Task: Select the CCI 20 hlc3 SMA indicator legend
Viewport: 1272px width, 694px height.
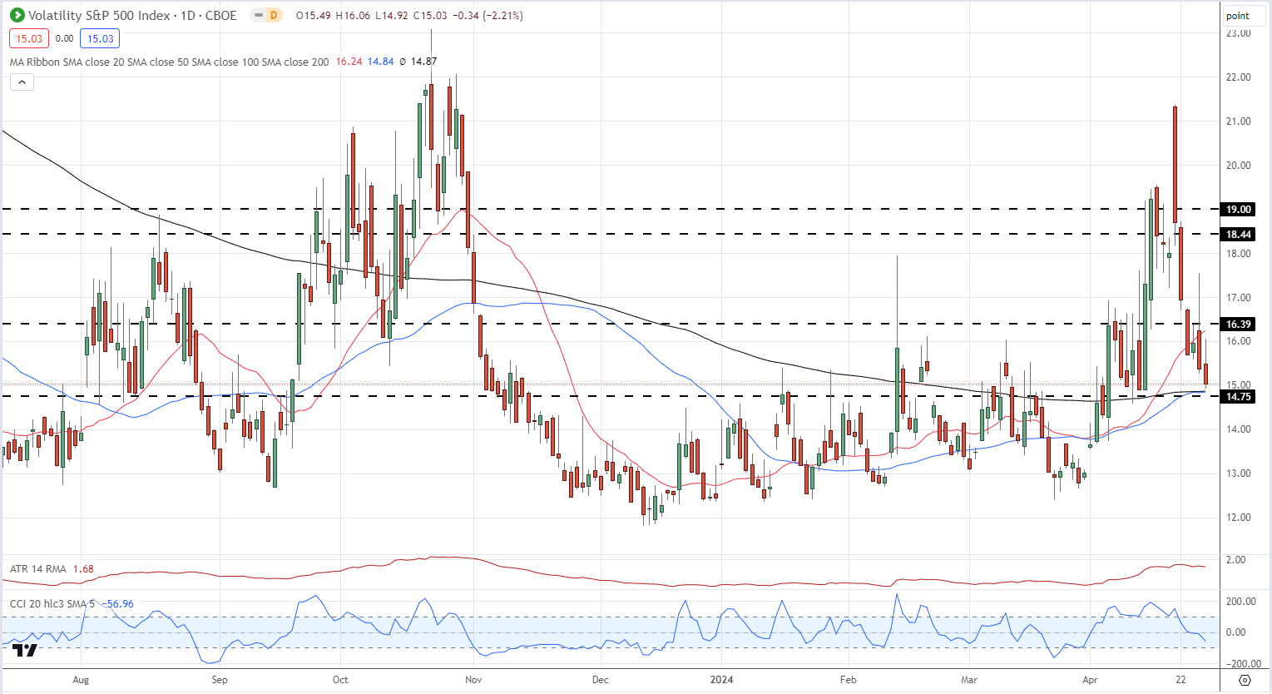Action: pyautogui.click(x=53, y=603)
